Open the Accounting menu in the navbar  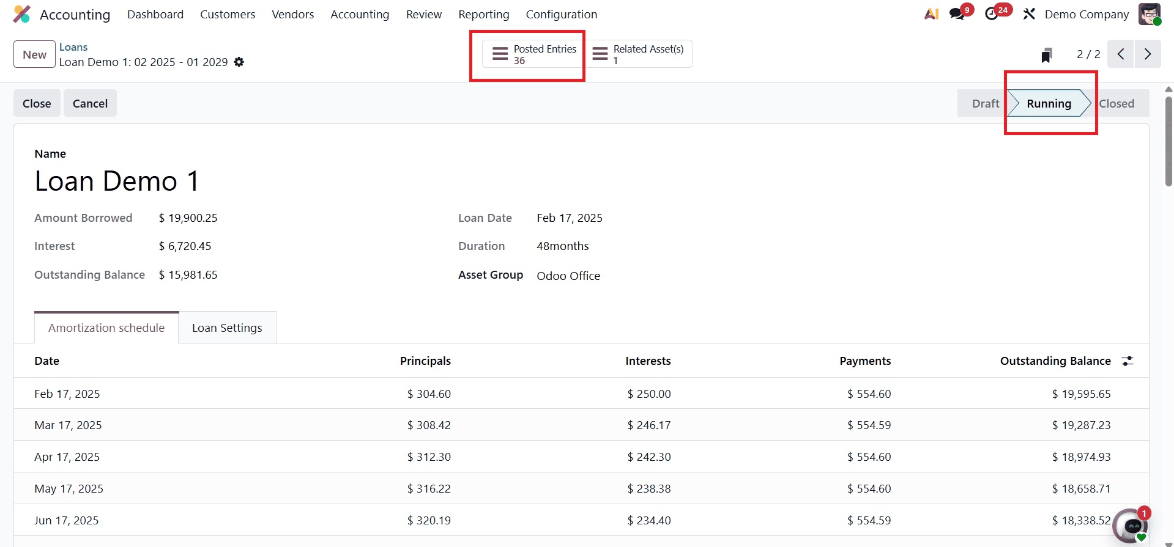click(x=360, y=14)
